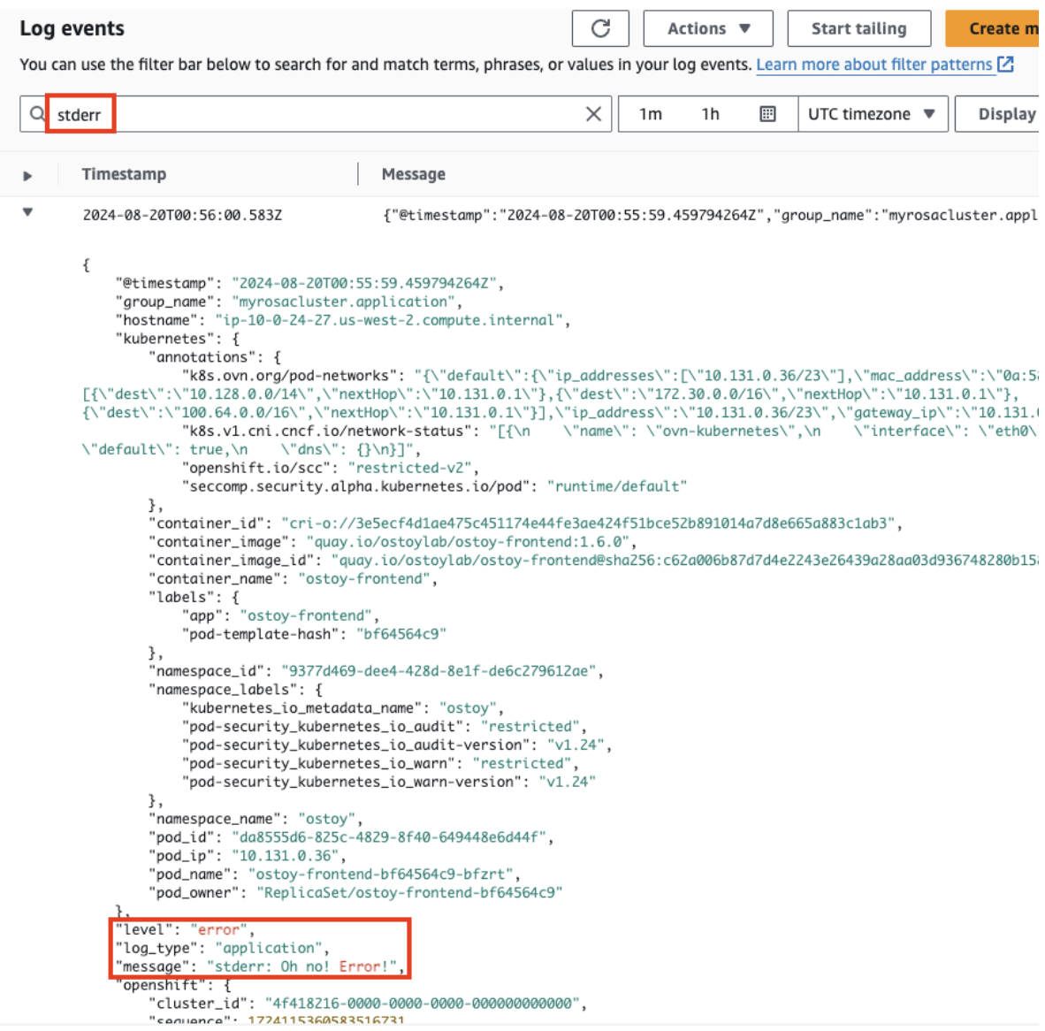Select the 1h time range
Image resolution: width=1045 pixels, height=1031 pixels.
710,114
